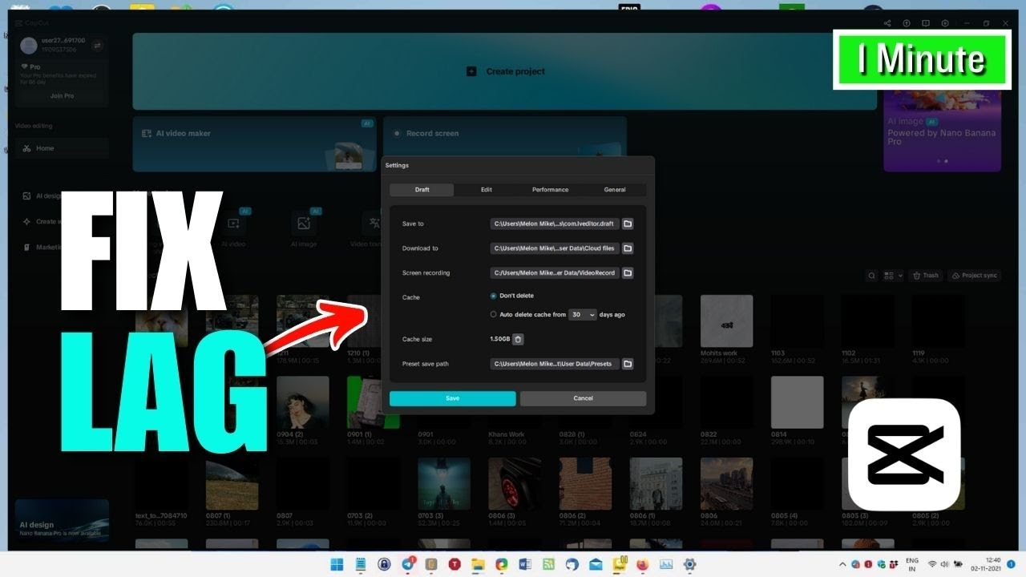The height and width of the screenshot is (577, 1026).
Task: Switch to the Draft settings tab
Action: [x=422, y=190]
